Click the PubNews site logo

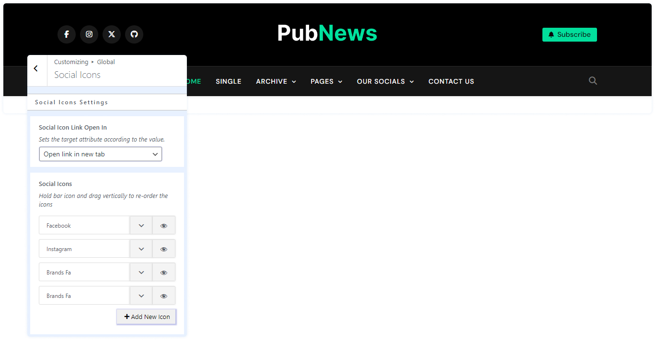pyautogui.click(x=327, y=33)
